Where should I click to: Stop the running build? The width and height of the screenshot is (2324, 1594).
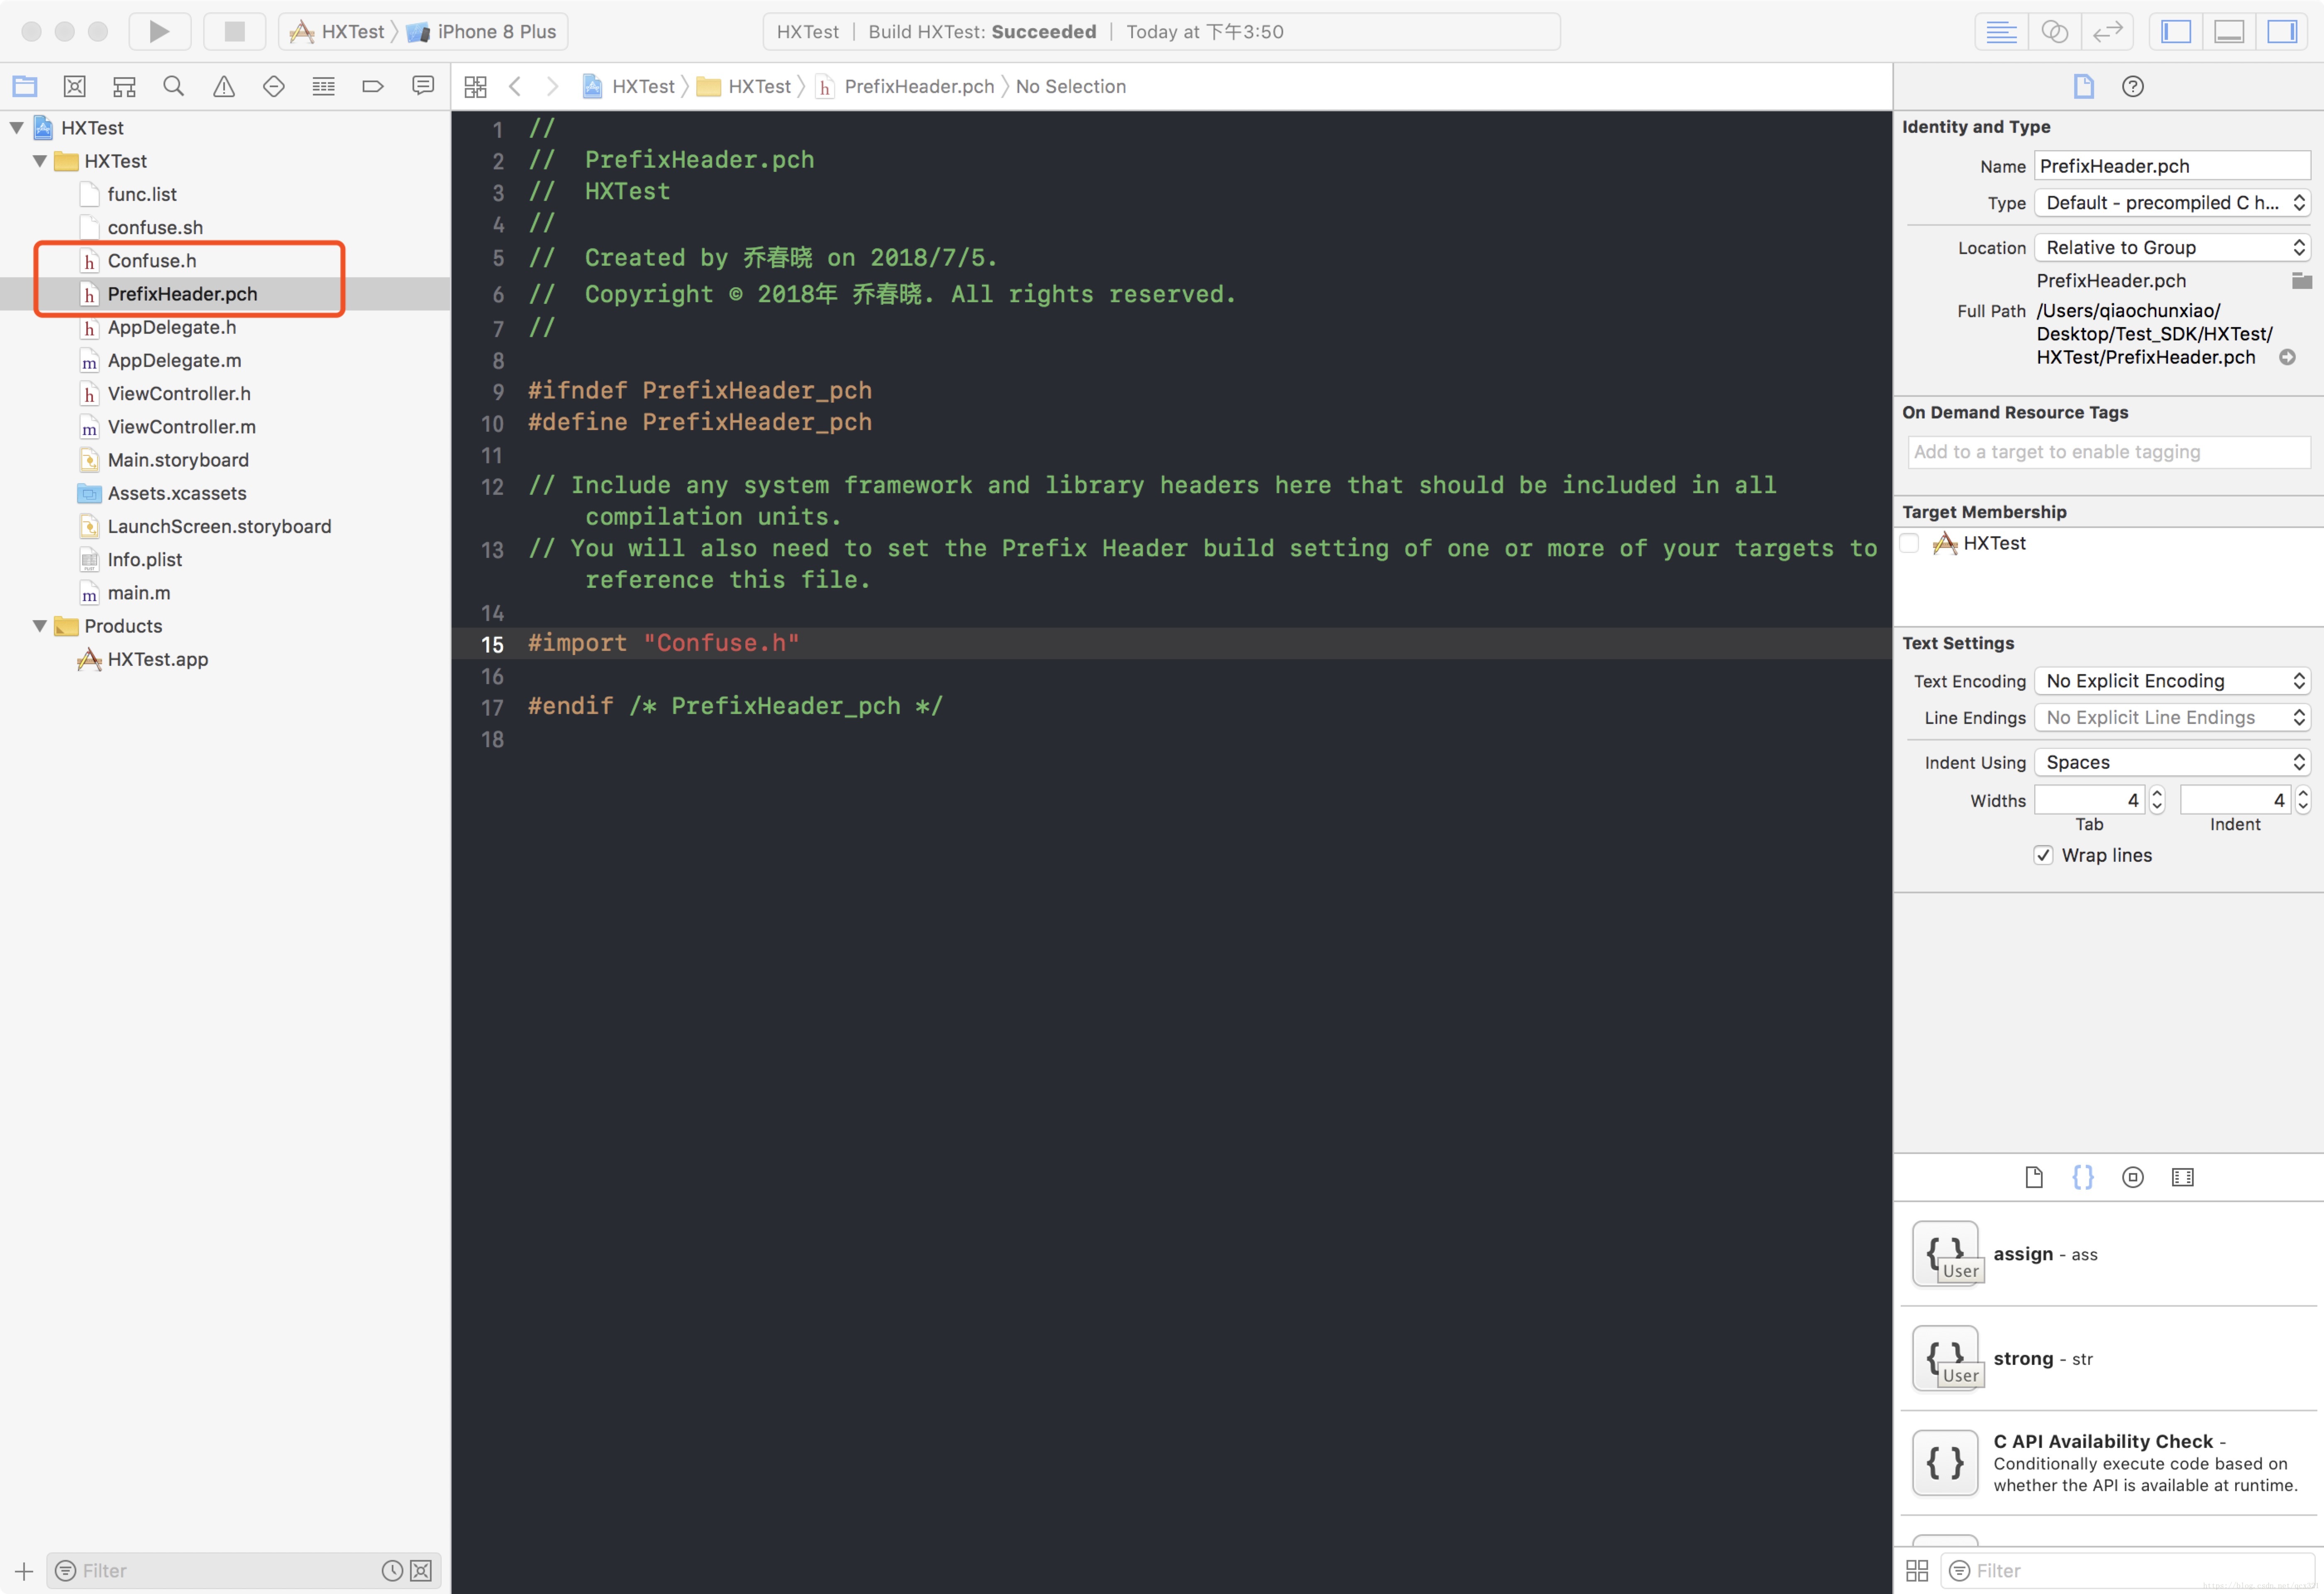pos(234,32)
